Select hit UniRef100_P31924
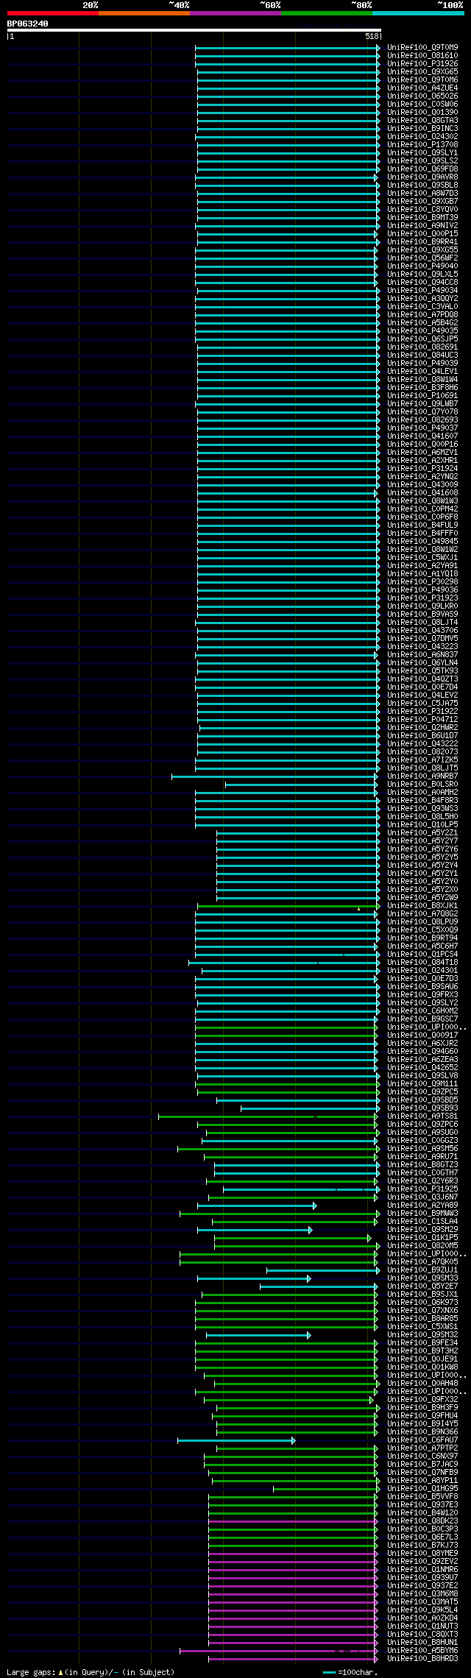This screenshot has width=471, height=1678. pos(422,469)
